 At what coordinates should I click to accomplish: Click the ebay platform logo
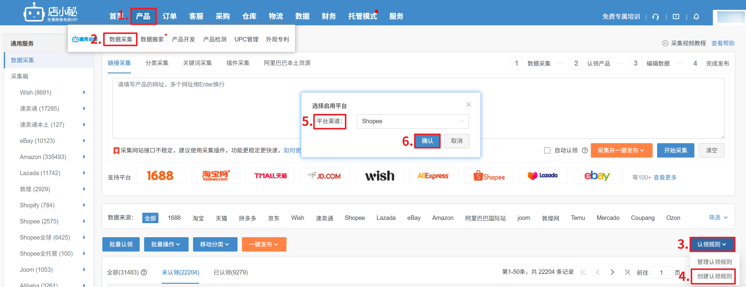[x=598, y=176]
